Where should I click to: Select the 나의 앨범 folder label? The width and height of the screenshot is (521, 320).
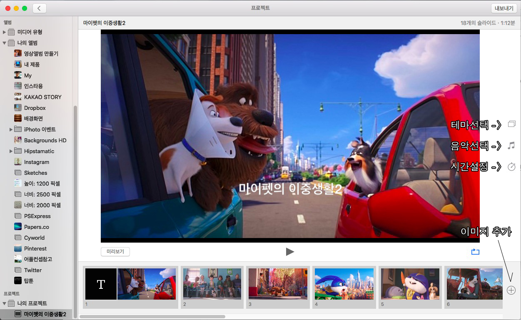pos(28,43)
